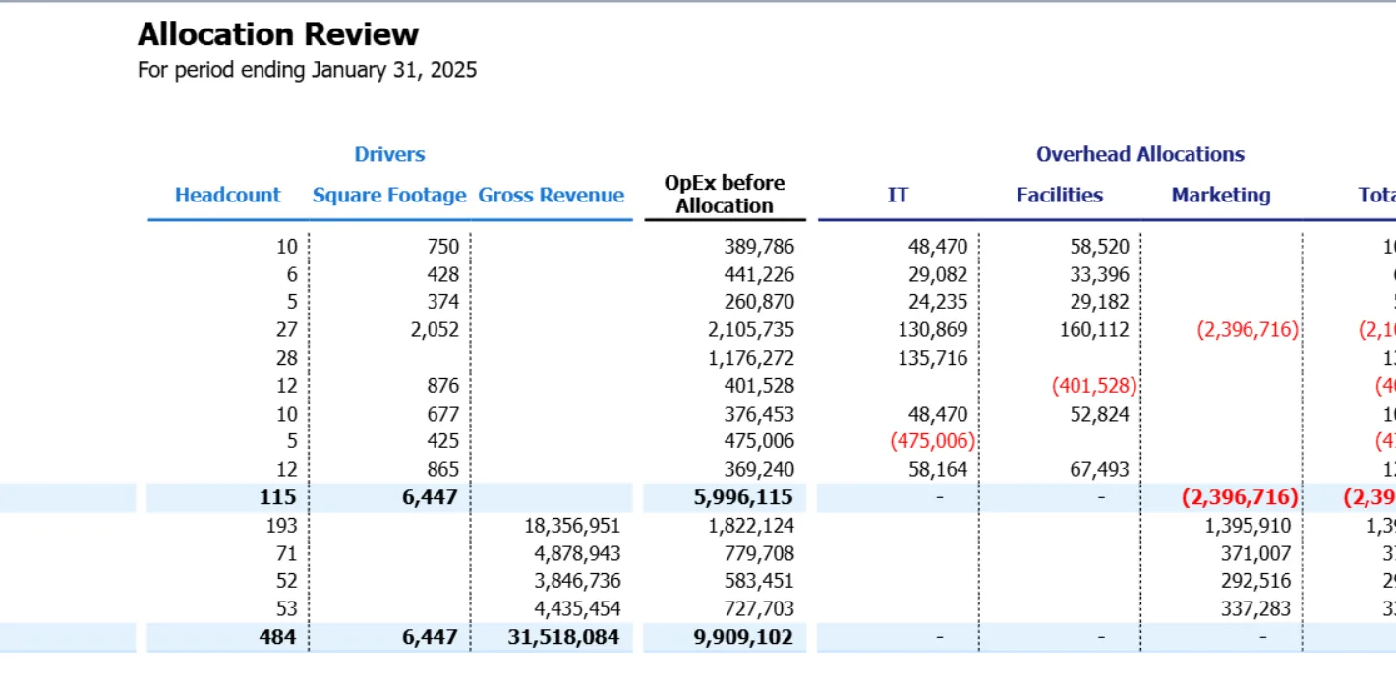
Task: Select Marketing allocation 1,395,910
Action: click(1249, 526)
